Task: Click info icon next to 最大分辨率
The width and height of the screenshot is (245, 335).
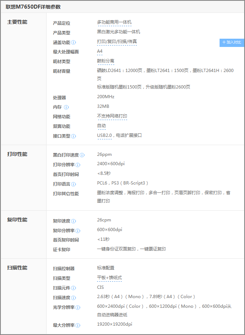Action: [x=78, y=325]
